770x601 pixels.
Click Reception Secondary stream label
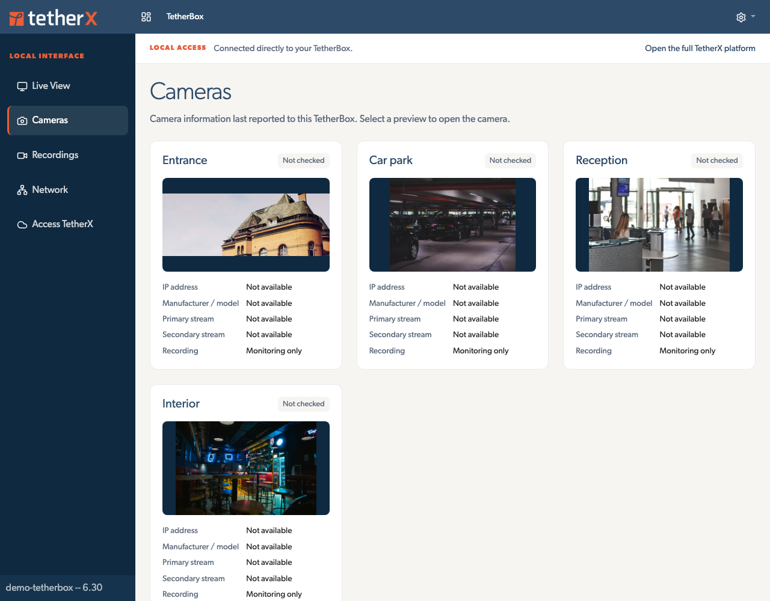coord(607,335)
